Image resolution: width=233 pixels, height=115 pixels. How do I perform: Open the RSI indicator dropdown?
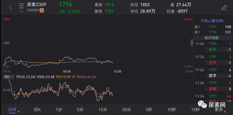(x=9, y=77)
